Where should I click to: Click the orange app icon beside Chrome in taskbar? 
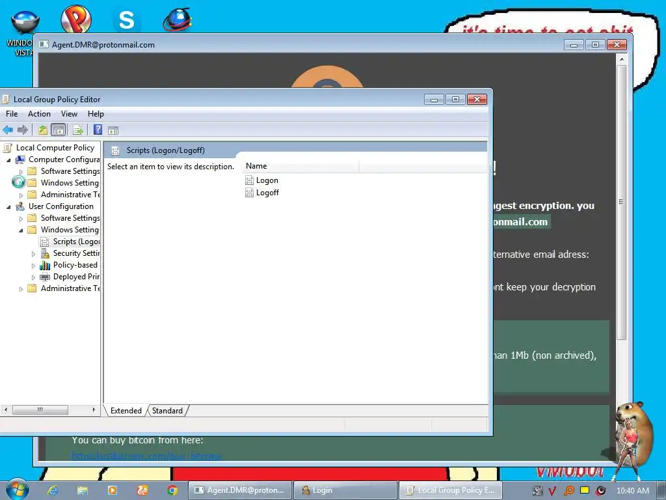(142, 490)
